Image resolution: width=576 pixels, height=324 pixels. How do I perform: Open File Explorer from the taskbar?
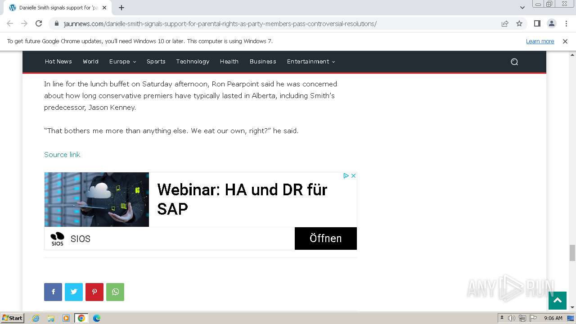(51, 318)
